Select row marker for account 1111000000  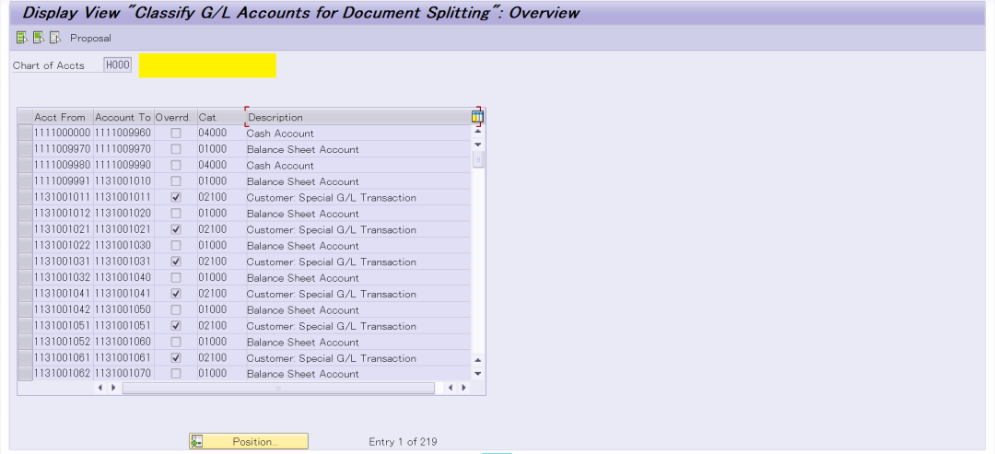(26, 134)
